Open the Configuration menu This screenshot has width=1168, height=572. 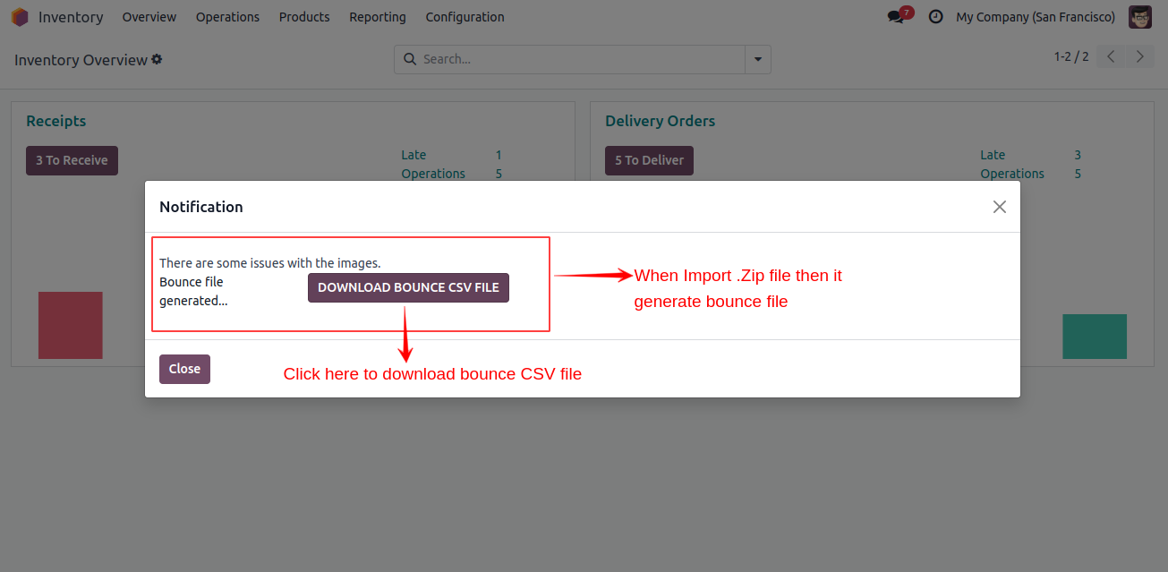click(x=465, y=17)
